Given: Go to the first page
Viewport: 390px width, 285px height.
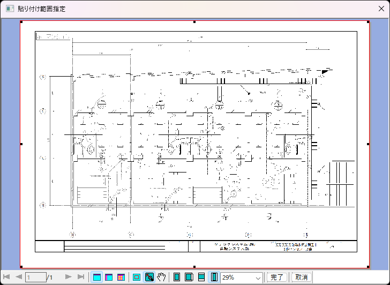Looking at the screenshot, I should (x=6, y=277).
